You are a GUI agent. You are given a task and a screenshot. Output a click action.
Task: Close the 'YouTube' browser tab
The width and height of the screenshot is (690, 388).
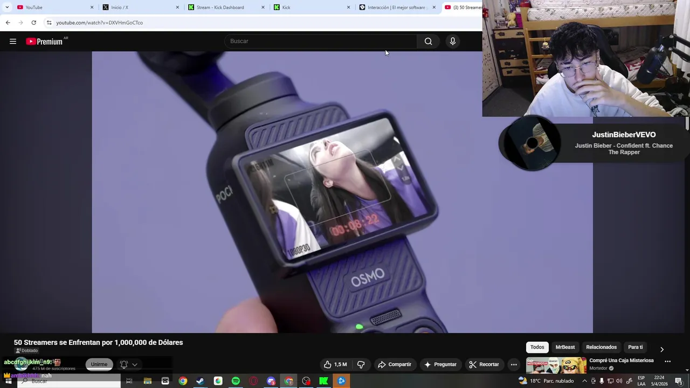(92, 8)
